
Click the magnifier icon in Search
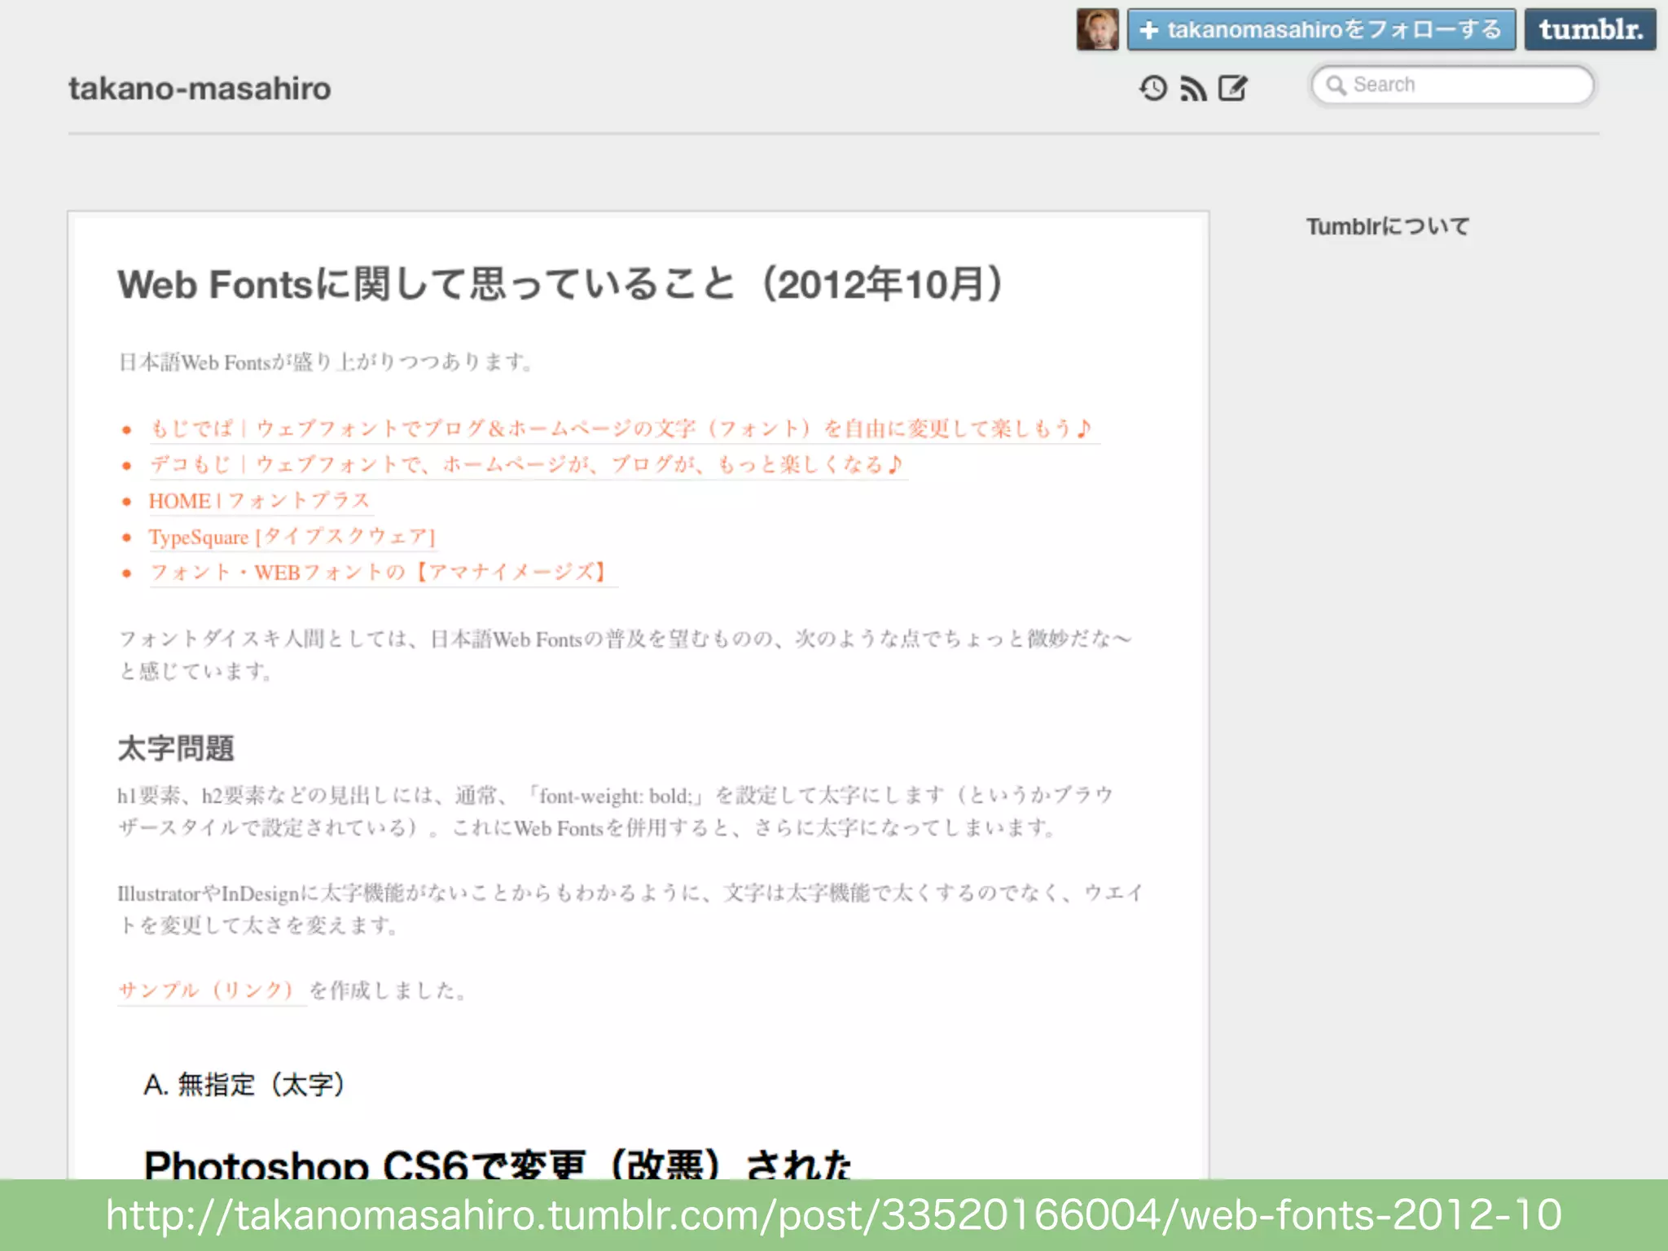click(1336, 85)
